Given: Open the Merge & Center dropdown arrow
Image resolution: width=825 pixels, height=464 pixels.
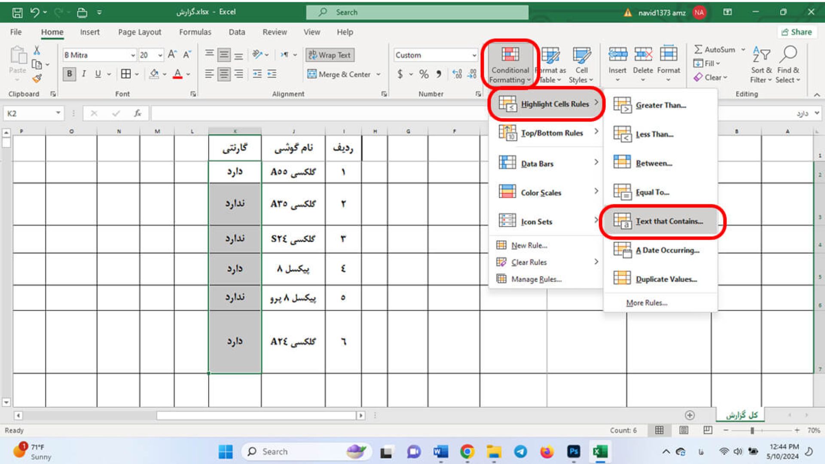Looking at the screenshot, I should tap(379, 74).
